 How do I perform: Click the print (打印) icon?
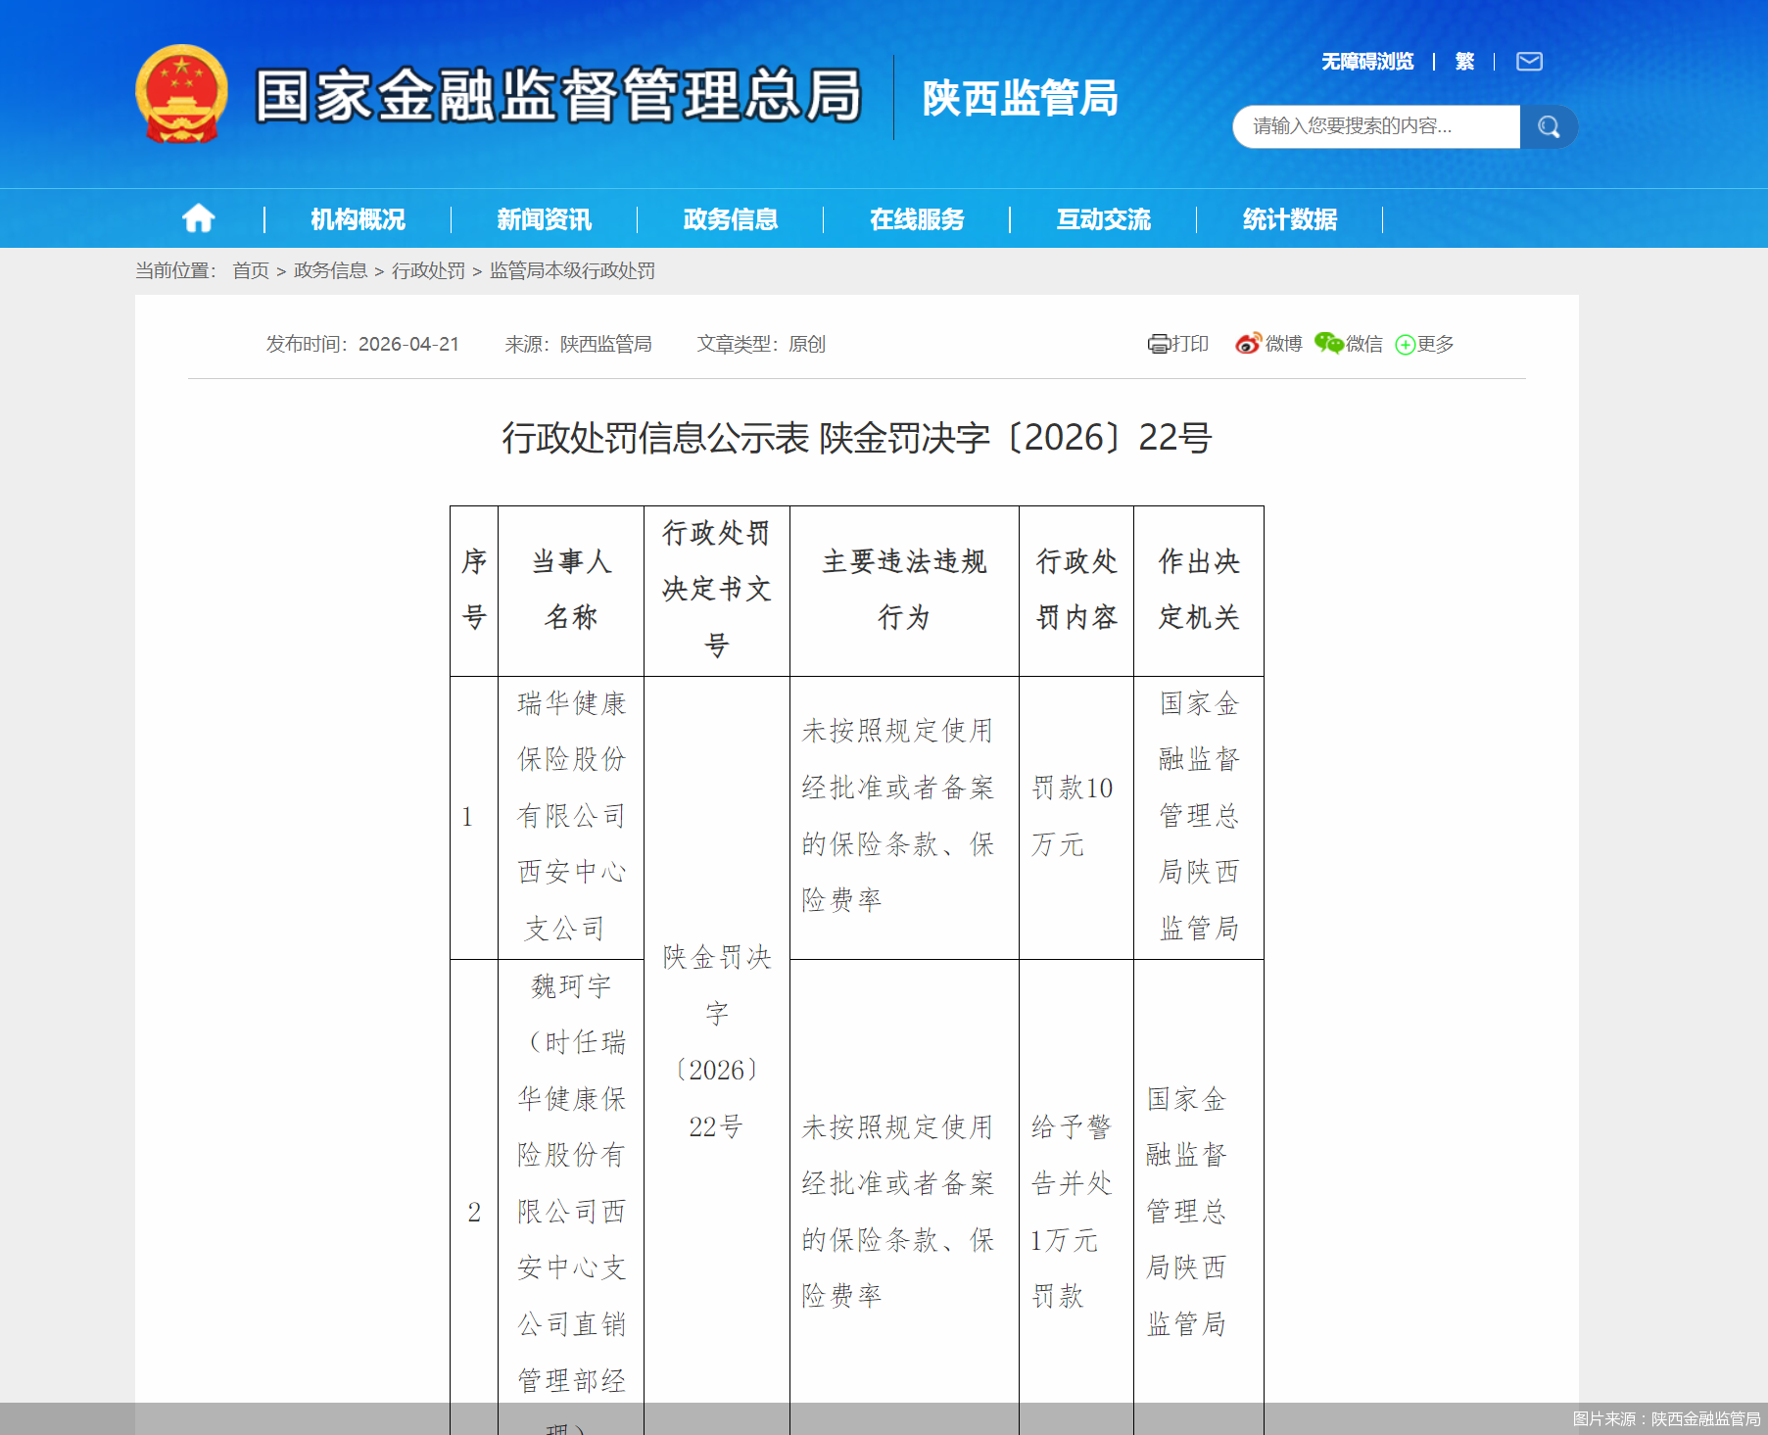pyautogui.click(x=1161, y=344)
